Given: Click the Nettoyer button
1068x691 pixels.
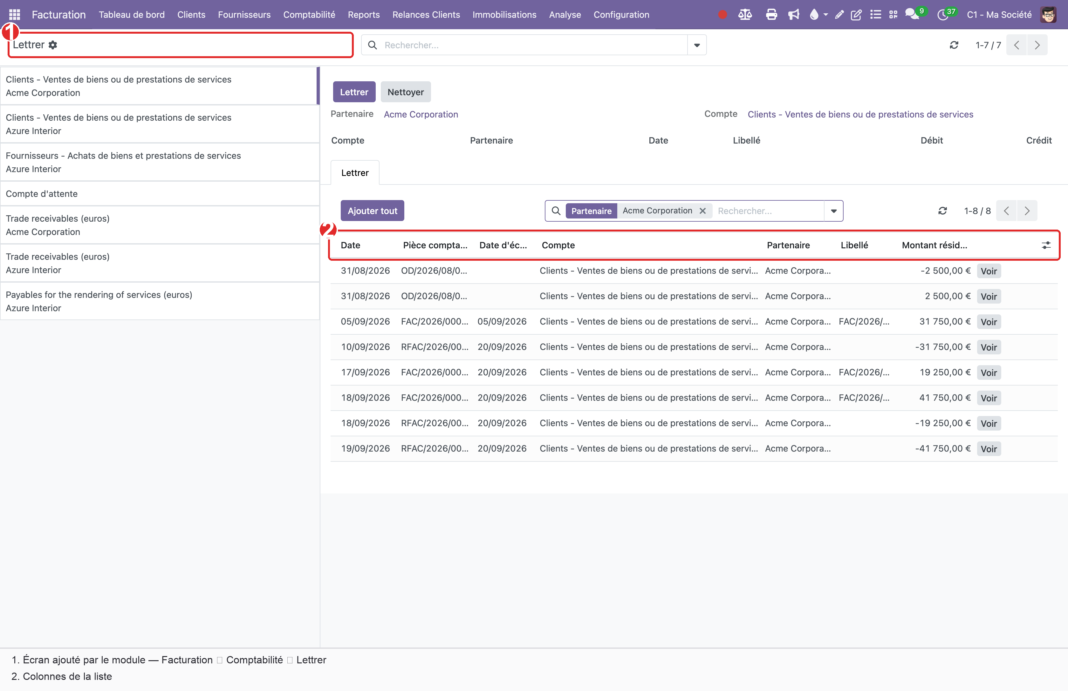Looking at the screenshot, I should pos(406,92).
